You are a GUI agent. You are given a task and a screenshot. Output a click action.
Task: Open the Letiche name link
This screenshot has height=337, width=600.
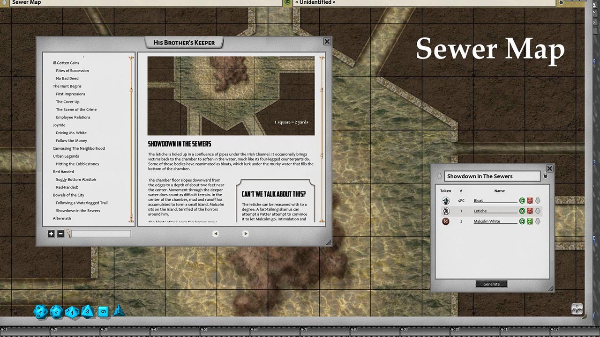point(480,211)
